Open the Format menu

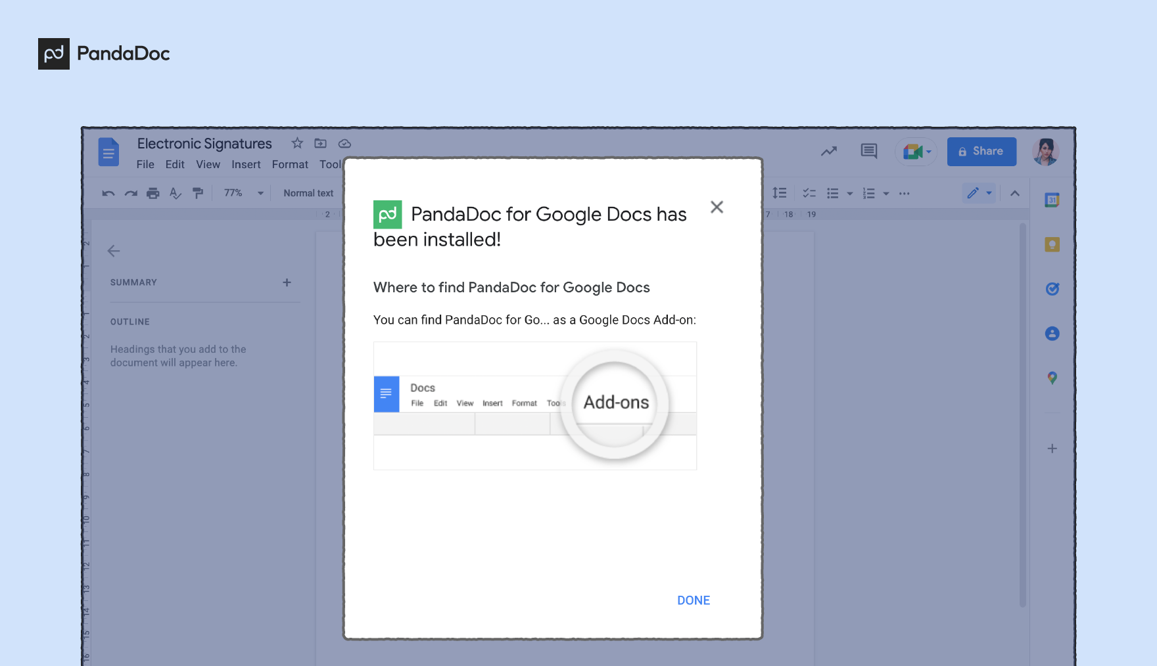[290, 165]
